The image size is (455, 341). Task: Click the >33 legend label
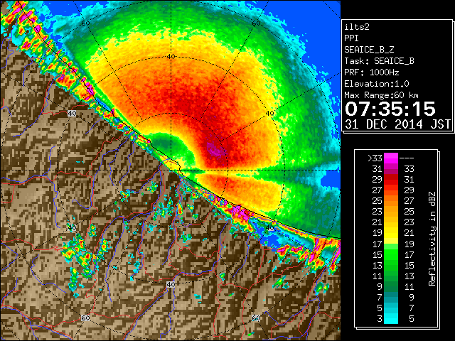pyautogui.click(x=375, y=158)
